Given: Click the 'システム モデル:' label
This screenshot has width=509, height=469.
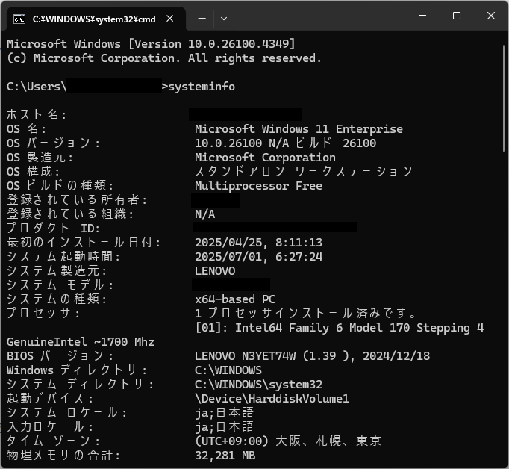Looking at the screenshot, I should coord(60,285).
